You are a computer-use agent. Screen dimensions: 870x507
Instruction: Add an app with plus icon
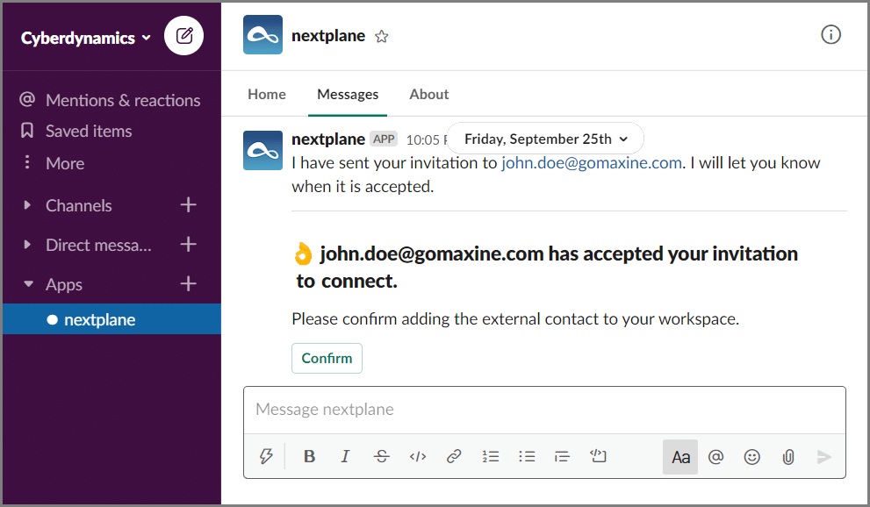click(x=189, y=284)
